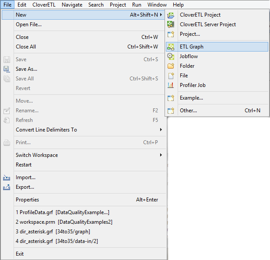
Task: Open recent 3 dir_asterisk.grf in 34to35/graph
Action: (x=84, y=232)
